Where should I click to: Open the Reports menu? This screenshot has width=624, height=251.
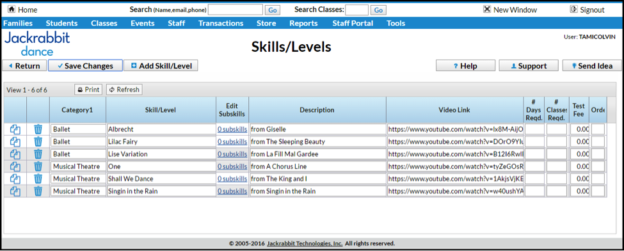pos(303,23)
